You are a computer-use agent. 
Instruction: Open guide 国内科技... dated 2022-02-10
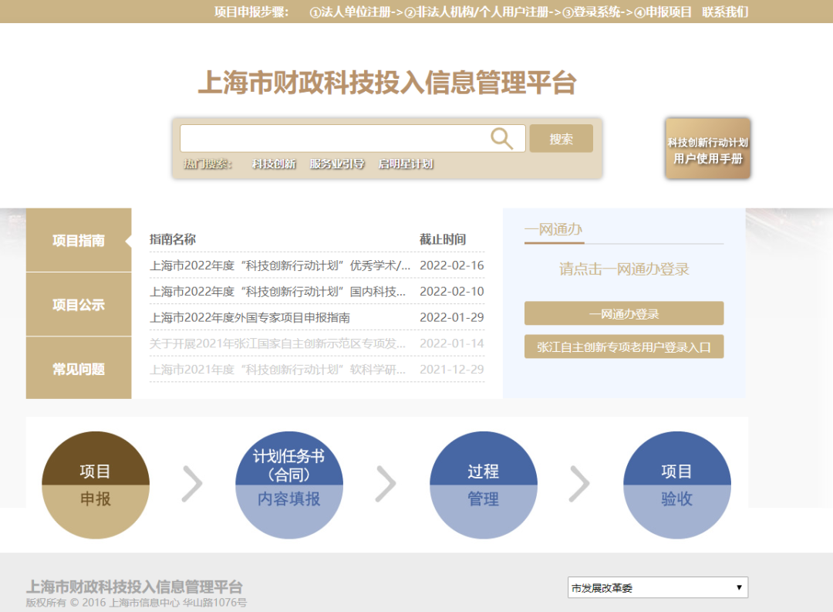coord(278,292)
